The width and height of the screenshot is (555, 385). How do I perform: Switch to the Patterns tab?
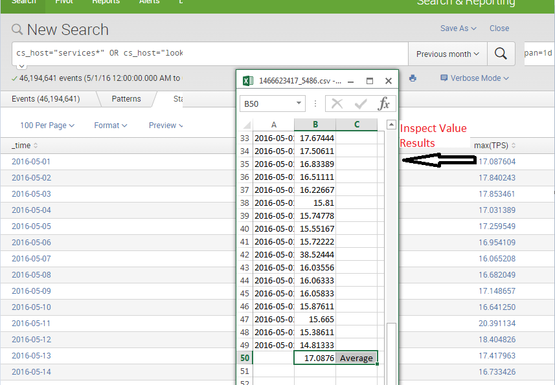(126, 99)
